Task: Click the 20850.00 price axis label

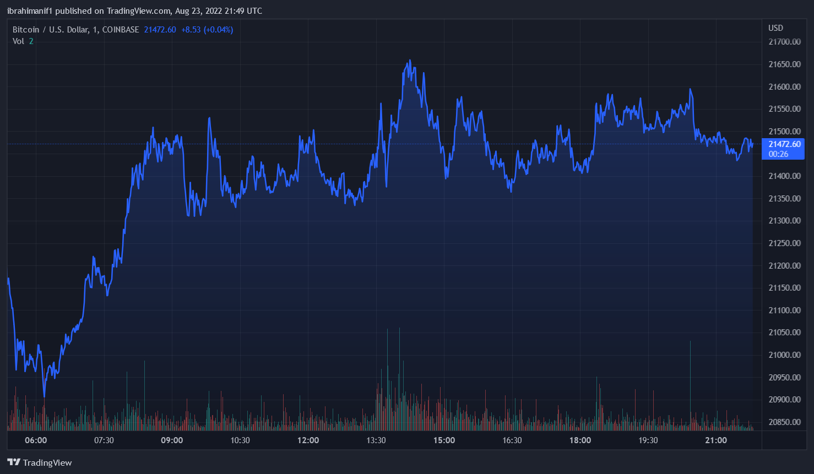Action: click(x=784, y=422)
